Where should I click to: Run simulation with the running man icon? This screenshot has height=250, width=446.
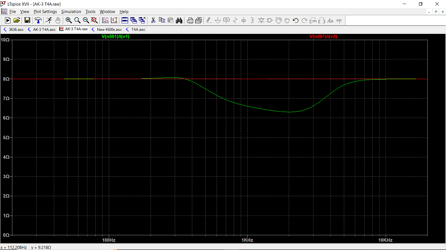(49, 20)
